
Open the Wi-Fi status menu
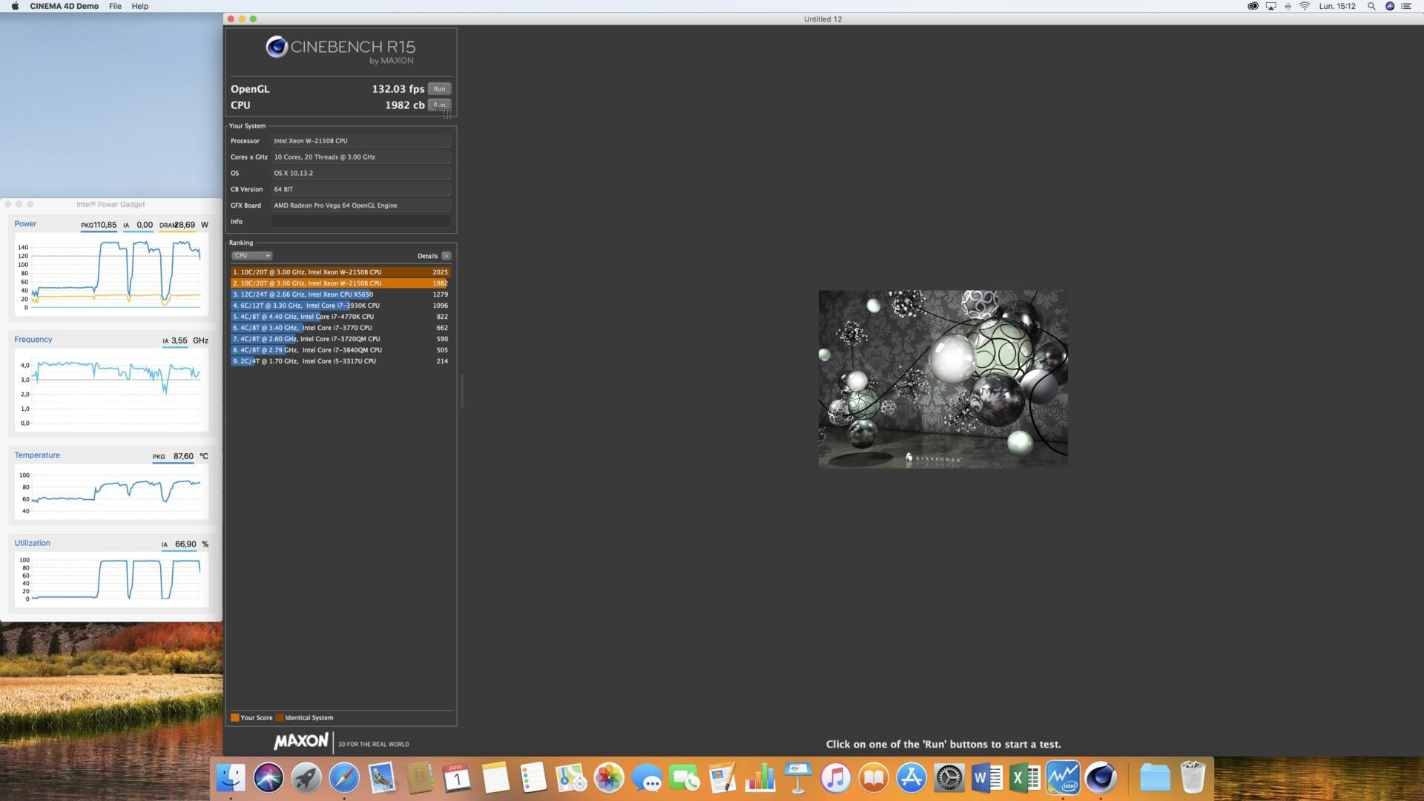1305,6
